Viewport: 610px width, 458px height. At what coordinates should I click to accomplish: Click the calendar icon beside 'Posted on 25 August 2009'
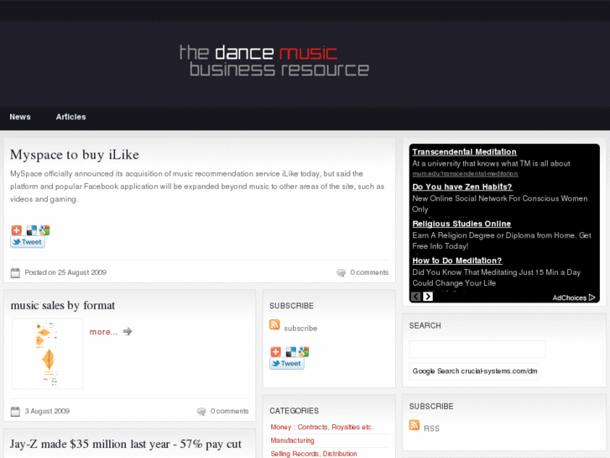pyautogui.click(x=15, y=272)
